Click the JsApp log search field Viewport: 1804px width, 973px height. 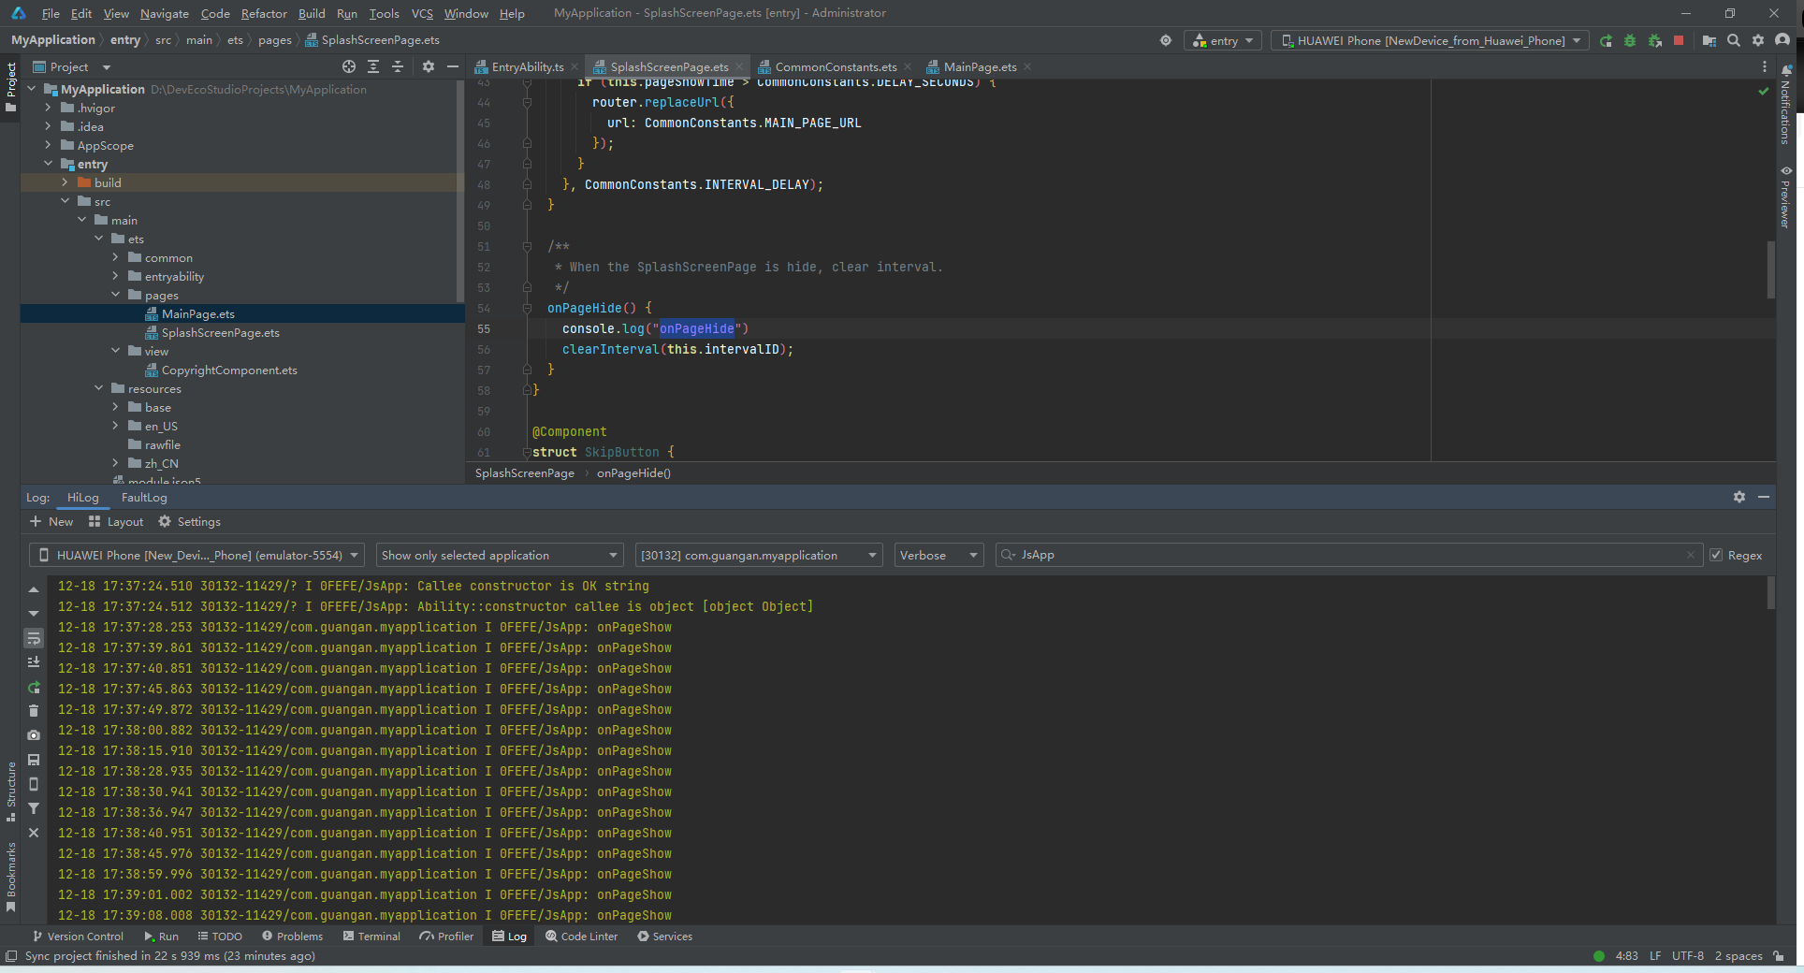point(1347,555)
